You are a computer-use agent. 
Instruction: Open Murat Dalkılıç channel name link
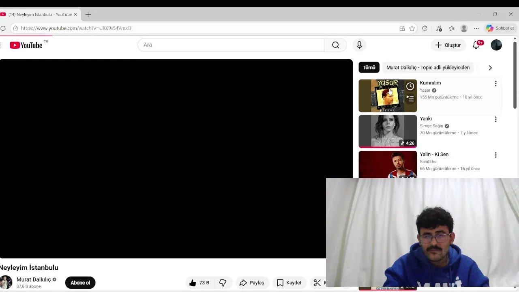coord(34,279)
